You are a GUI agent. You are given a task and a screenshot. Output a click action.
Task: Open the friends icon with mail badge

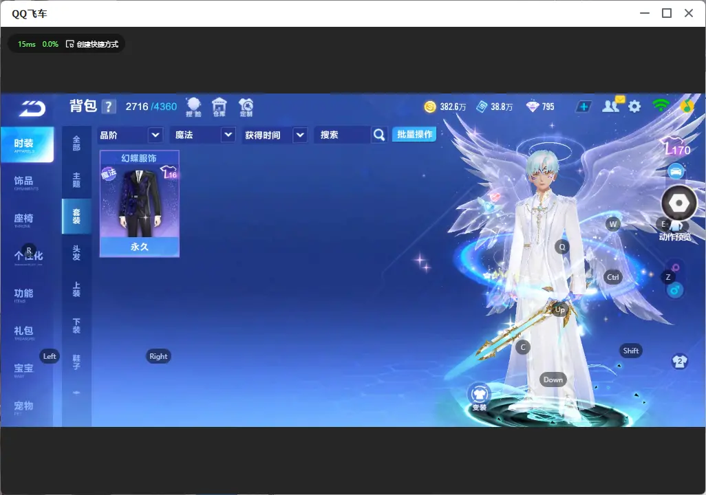[x=612, y=105]
